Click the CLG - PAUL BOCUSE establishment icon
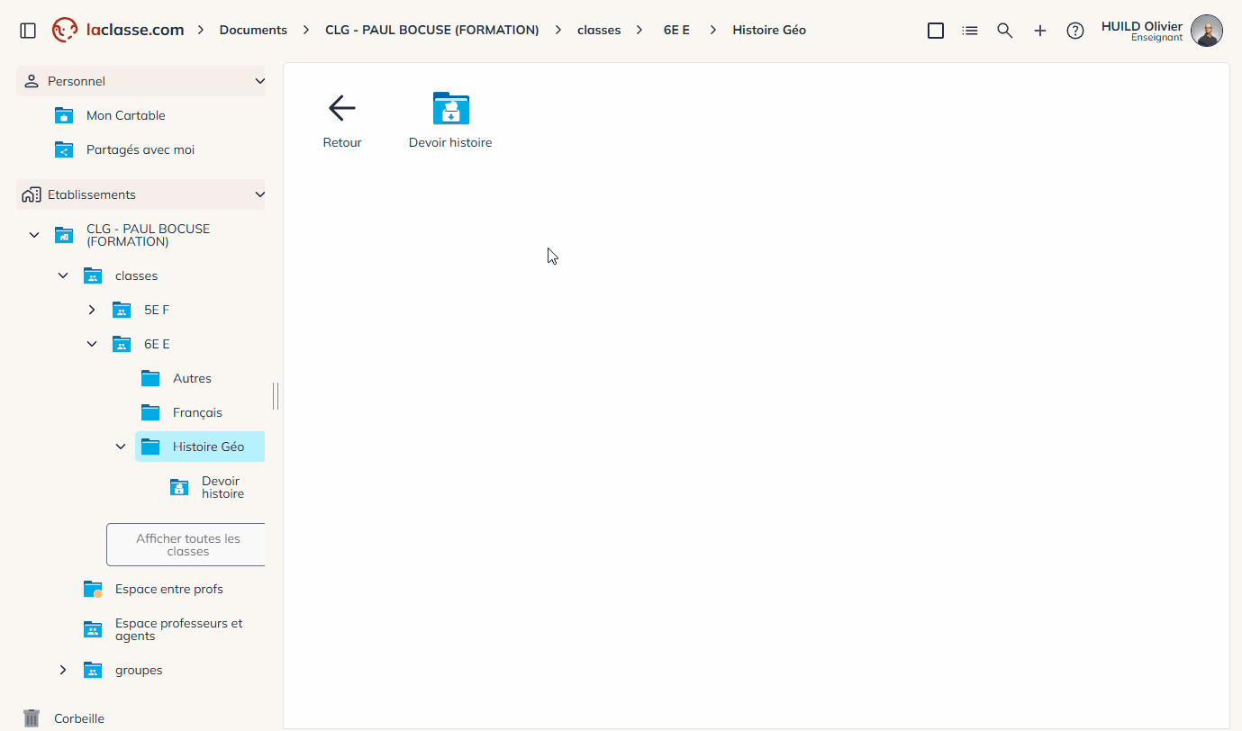 (x=63, y=235)
